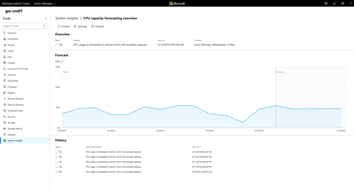354x191 pixels.
Task: Open the PowerShell console icon in the header
Action: coord(326,3)
